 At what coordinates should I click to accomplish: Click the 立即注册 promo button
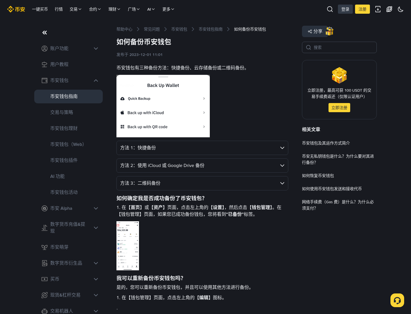coord(339,108)
